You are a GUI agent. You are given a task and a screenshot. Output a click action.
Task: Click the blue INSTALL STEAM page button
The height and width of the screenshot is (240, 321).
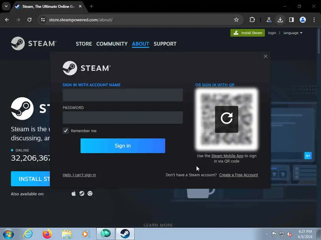[x=30, y=179]
